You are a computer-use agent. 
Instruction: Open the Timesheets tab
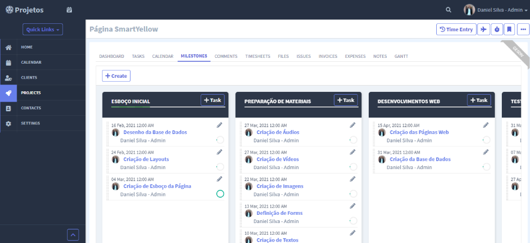click(x=257, y=56)
